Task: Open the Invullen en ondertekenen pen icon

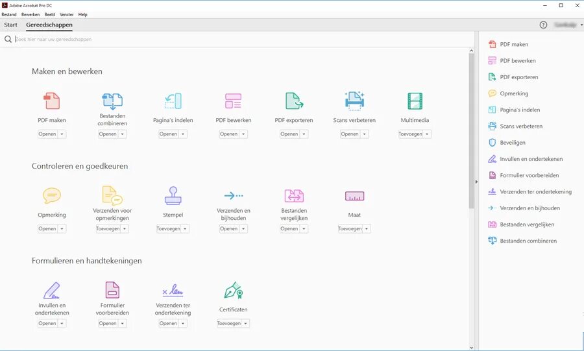Action: (51, 290)
